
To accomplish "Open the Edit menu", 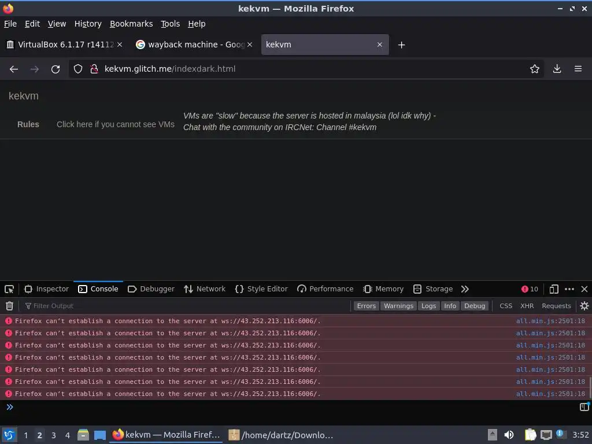I will tap(32, 24).
